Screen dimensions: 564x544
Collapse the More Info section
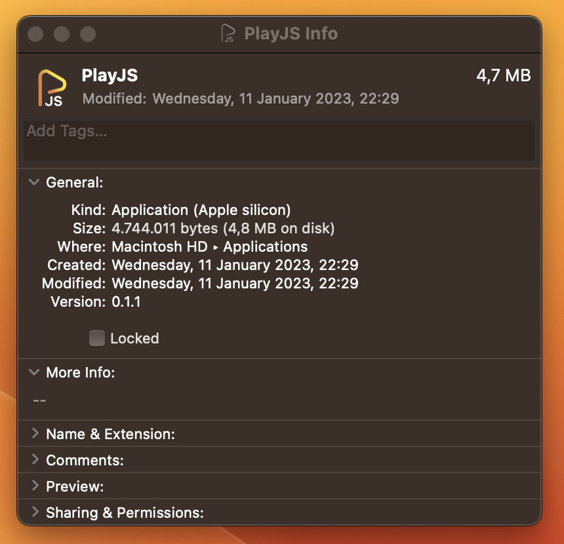tap(34, 372)
